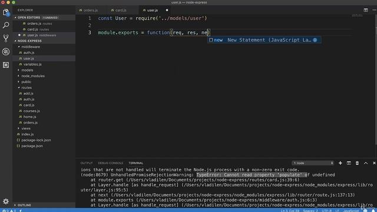Screen dimensions: 377x212
Task: Select the TERMINAL panel tab
Action: 136,163
